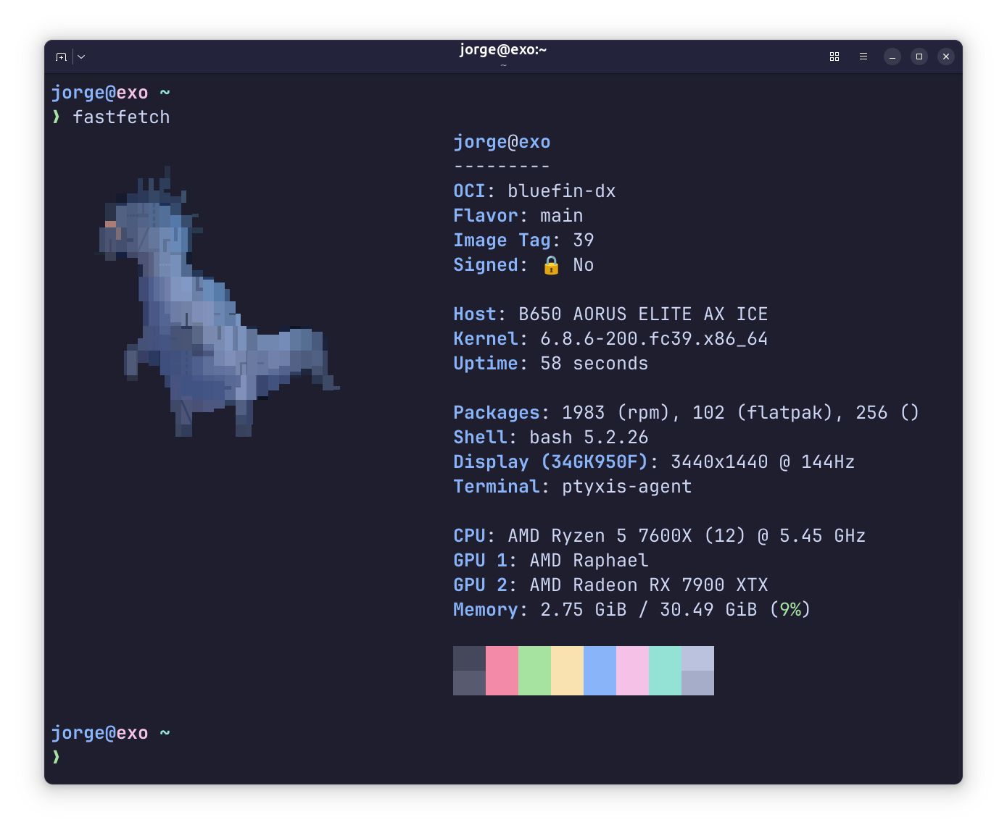Open a new terminal tab
1007x833 pixels.
click(x=61, y=56)
